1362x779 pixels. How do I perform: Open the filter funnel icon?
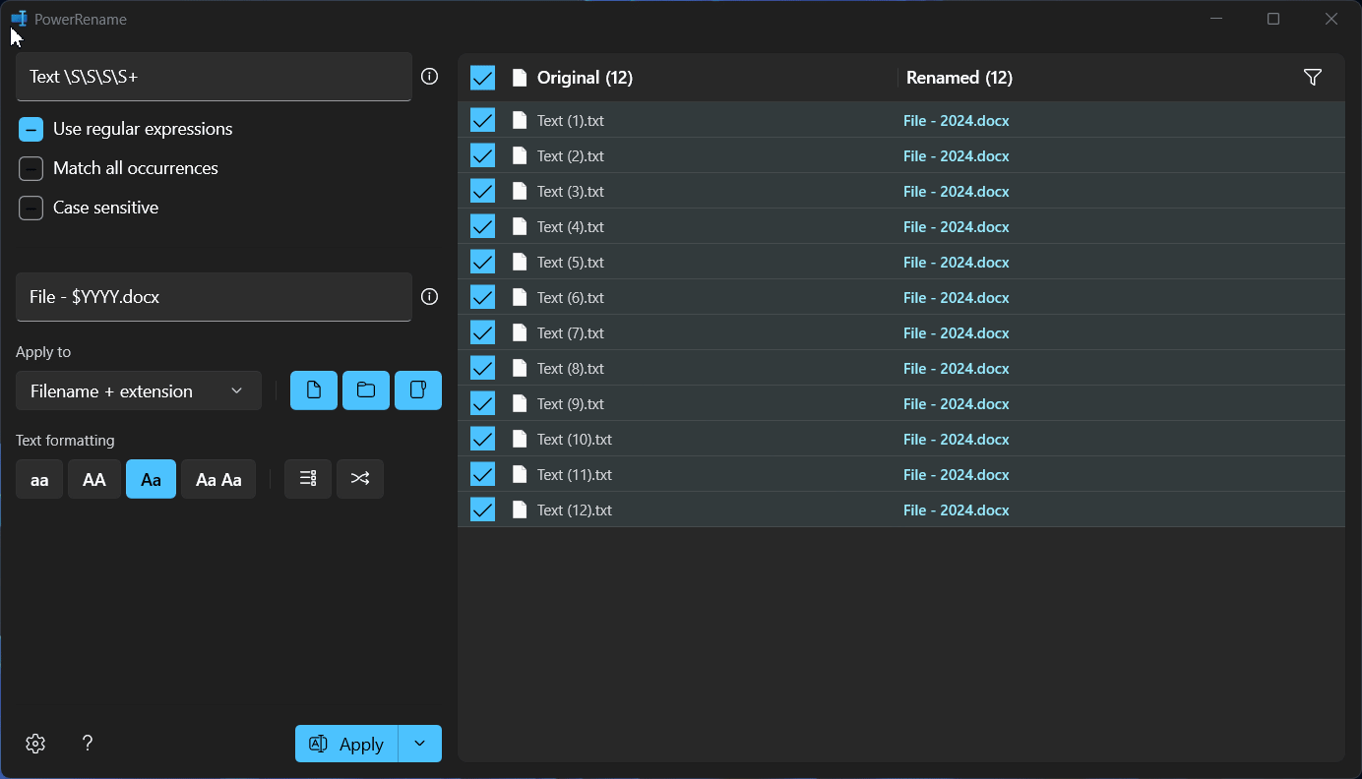(1312, 78)
